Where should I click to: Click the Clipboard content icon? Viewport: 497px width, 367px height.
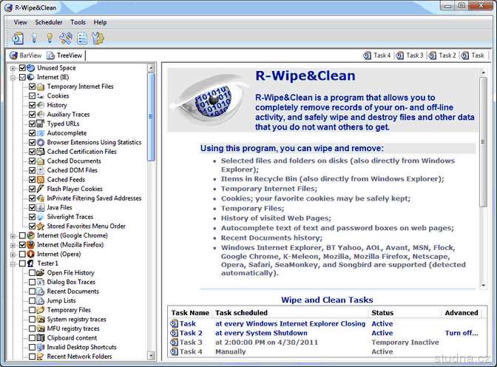pyautogui.click(x=41, y=337)
